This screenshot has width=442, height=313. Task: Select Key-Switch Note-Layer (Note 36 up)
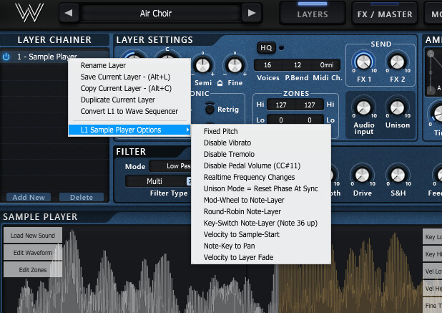pos(260,223)
